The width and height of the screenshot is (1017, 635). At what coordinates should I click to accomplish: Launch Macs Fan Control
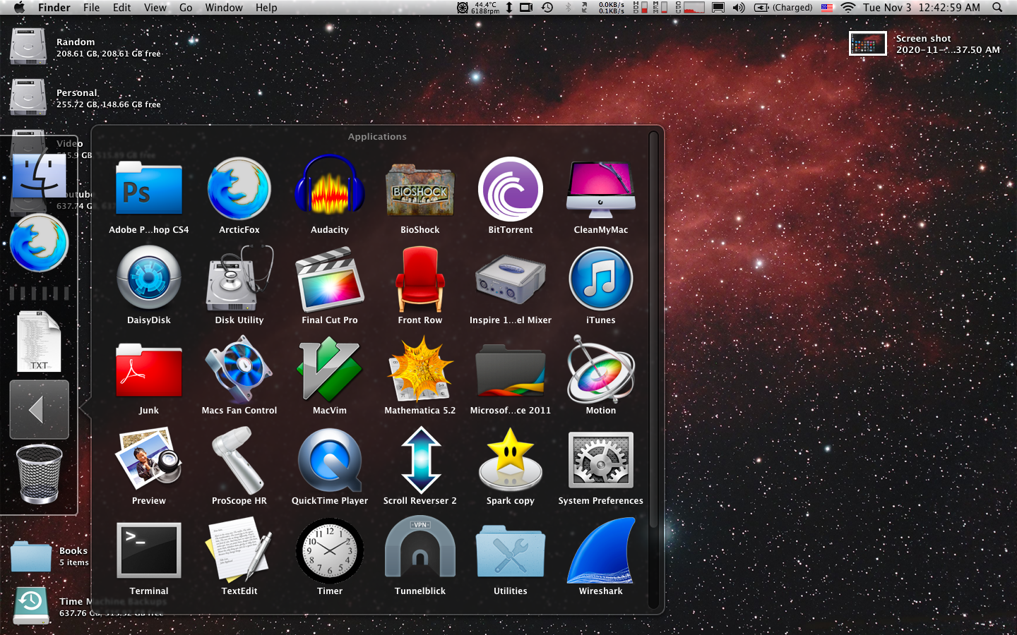point(239,370)
